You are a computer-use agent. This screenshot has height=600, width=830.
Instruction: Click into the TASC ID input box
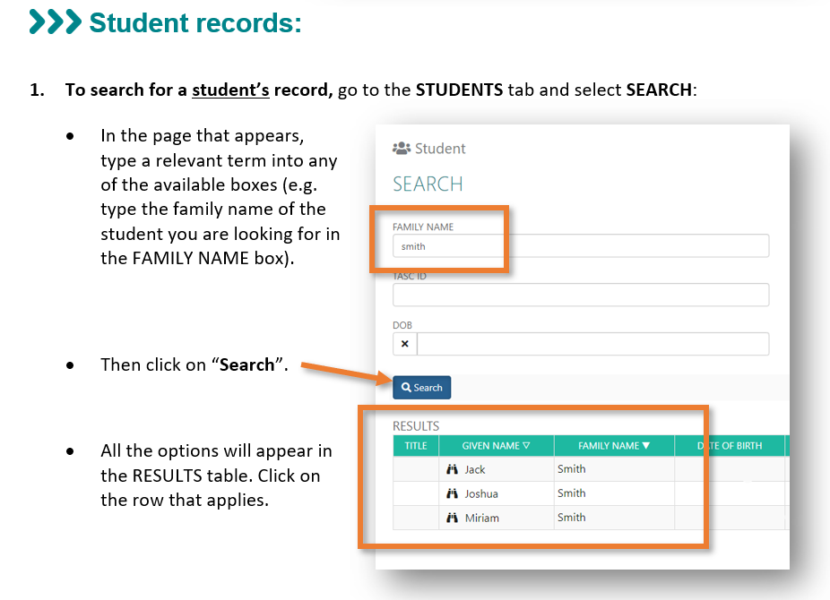[x=581, y=295]
